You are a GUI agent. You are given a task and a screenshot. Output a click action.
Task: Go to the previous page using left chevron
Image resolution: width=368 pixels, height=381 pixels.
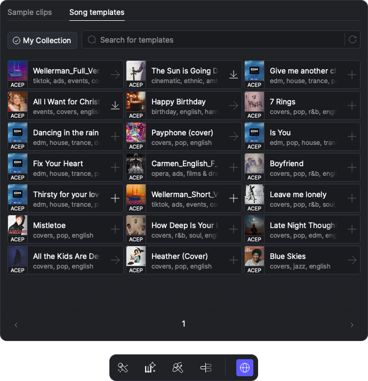[16, 325]
